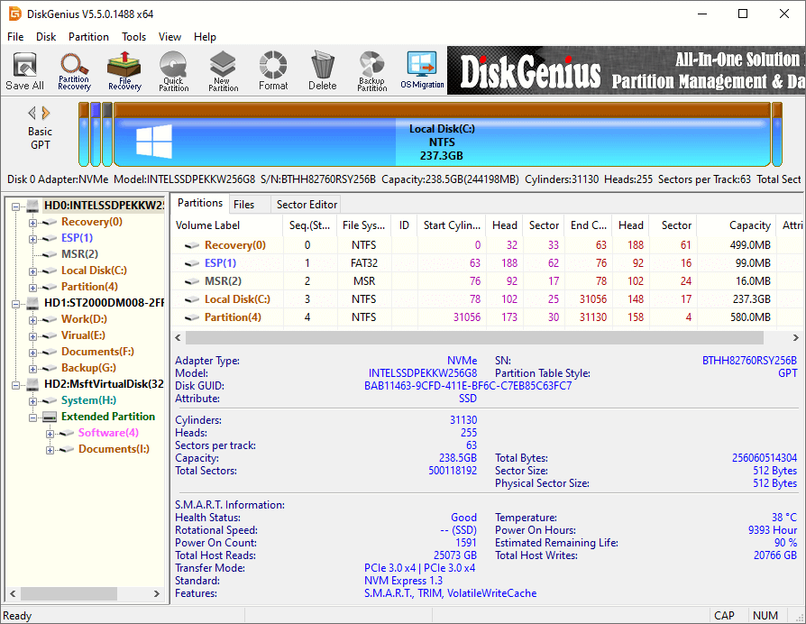Open the Disk menu
Image resolution: width=806 pixels, height=624 pixels.
(45, 37)
